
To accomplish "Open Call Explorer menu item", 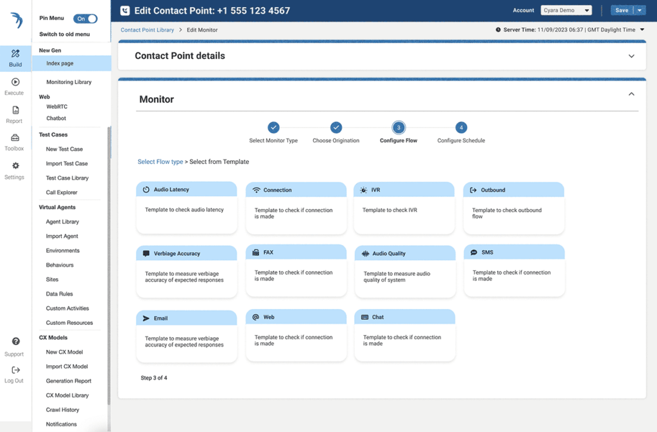I will [x=62, y=192].
